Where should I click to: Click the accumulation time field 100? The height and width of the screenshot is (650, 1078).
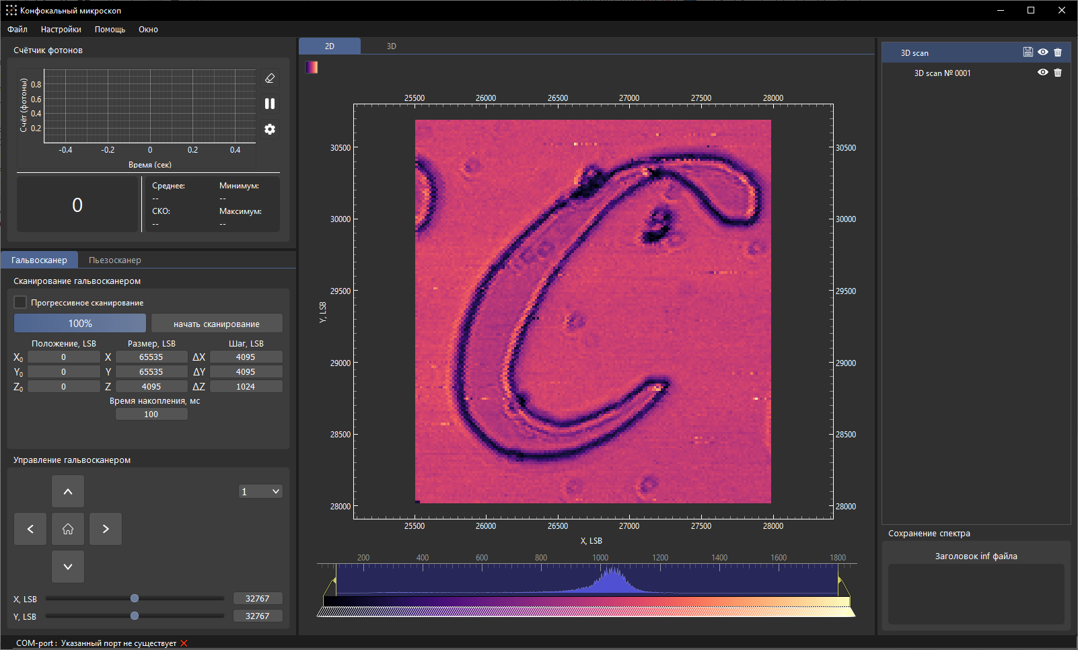[151, 414]
